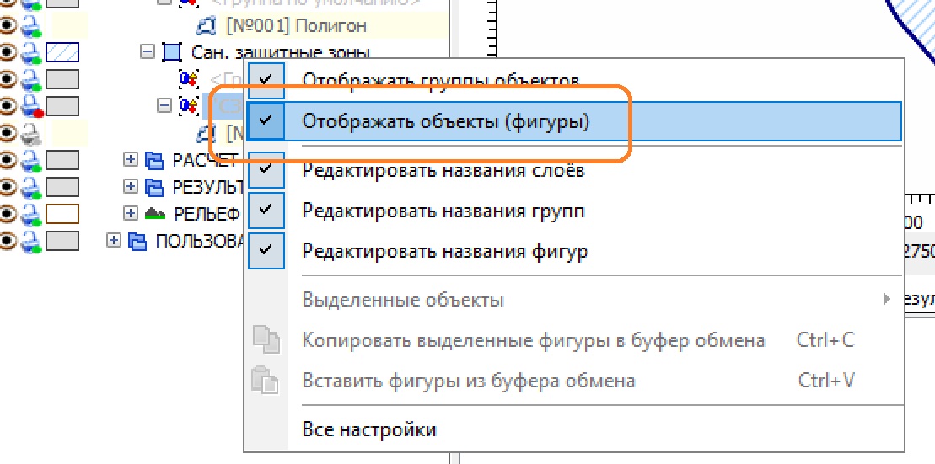Click the brown-outlined swatch in the РЕЛЬЕФ row
Viewport: 935px width, 464px height.
62,215
